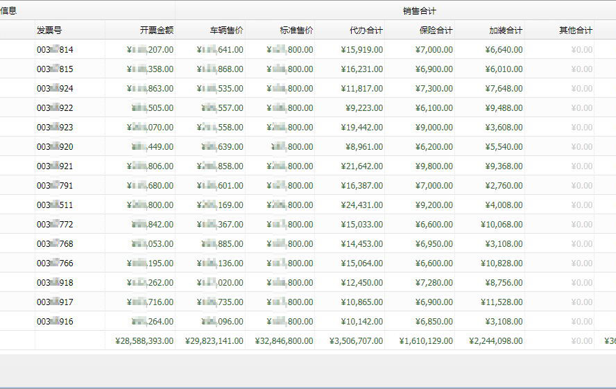Select the invoice number ending in 814
Screen dimensions: 616x389
(55, 50)
